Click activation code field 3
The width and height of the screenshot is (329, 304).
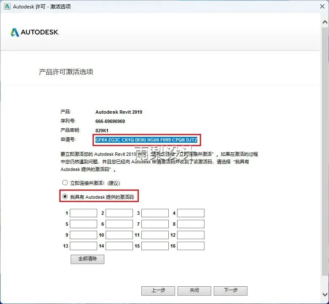155,213
